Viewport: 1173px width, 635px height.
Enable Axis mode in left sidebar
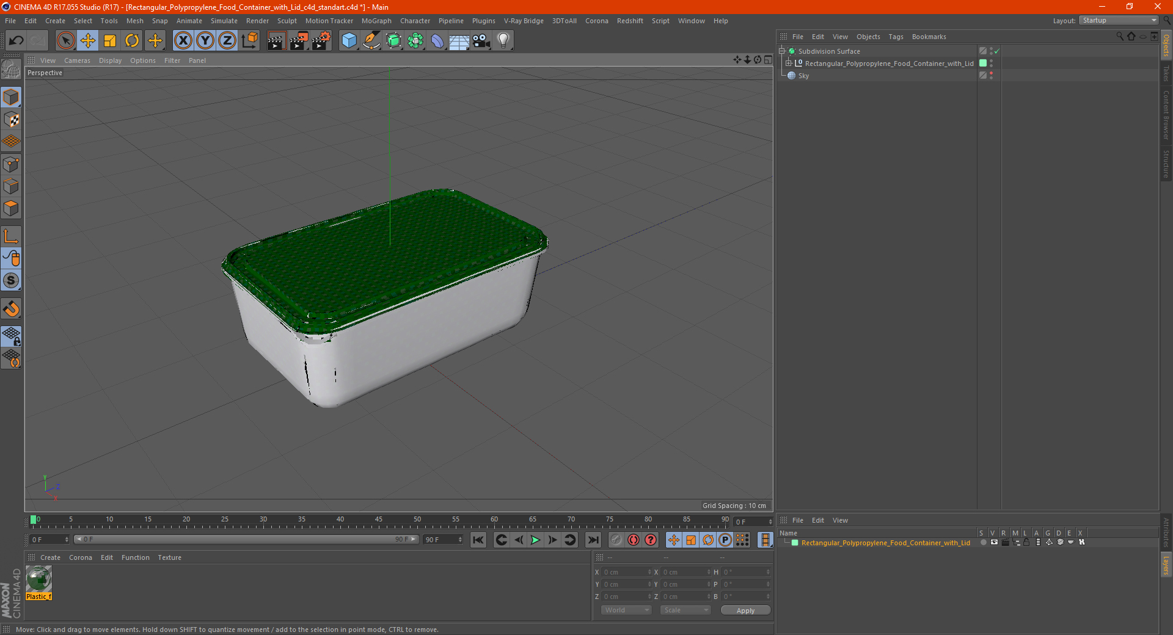11,236
